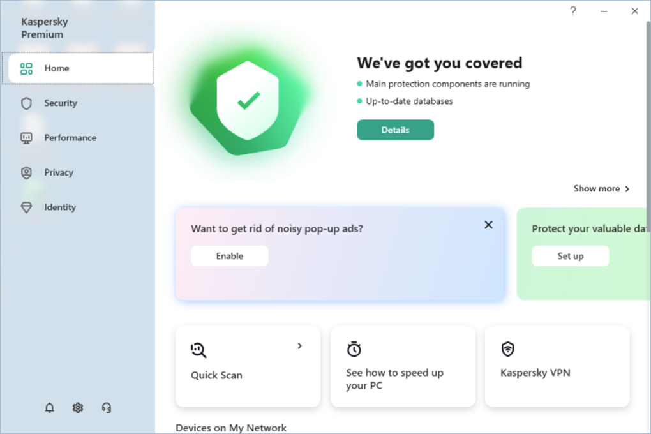This screenshot has height=434, width=651.
Task: Click 'Up-to-date databases' status text
Action: tap(409, 101)
